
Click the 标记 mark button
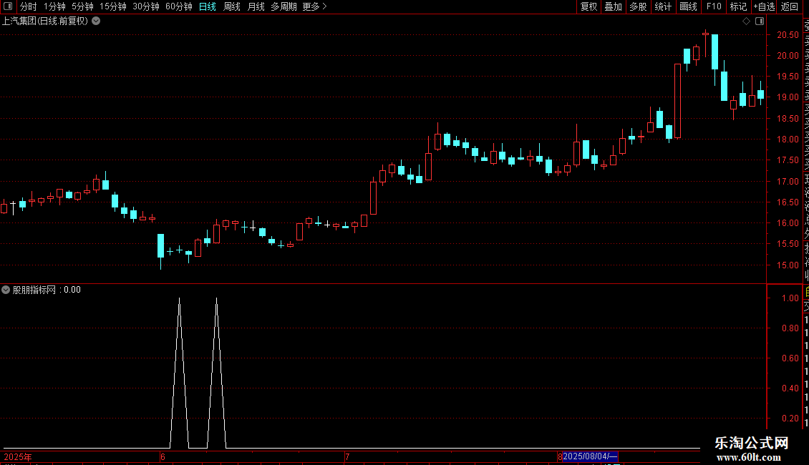tap(738, 6)
